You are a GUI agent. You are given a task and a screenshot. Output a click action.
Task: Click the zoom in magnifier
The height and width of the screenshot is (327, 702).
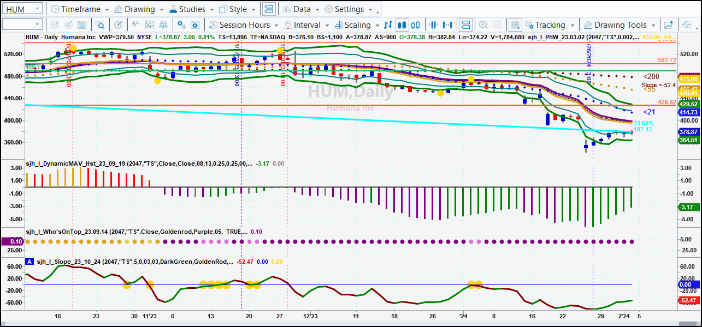coord(483,25)
